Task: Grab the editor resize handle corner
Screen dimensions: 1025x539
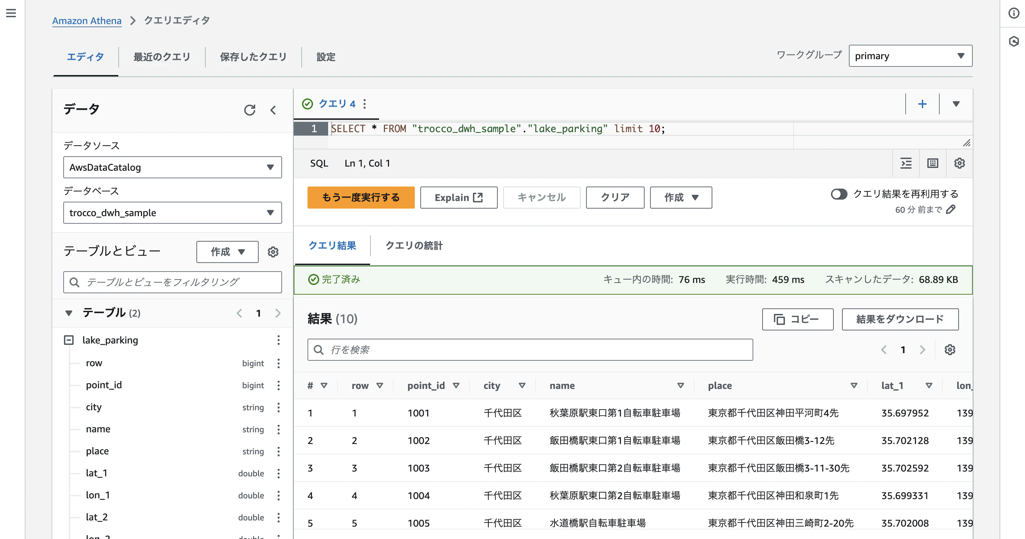Action: [967, 143]
